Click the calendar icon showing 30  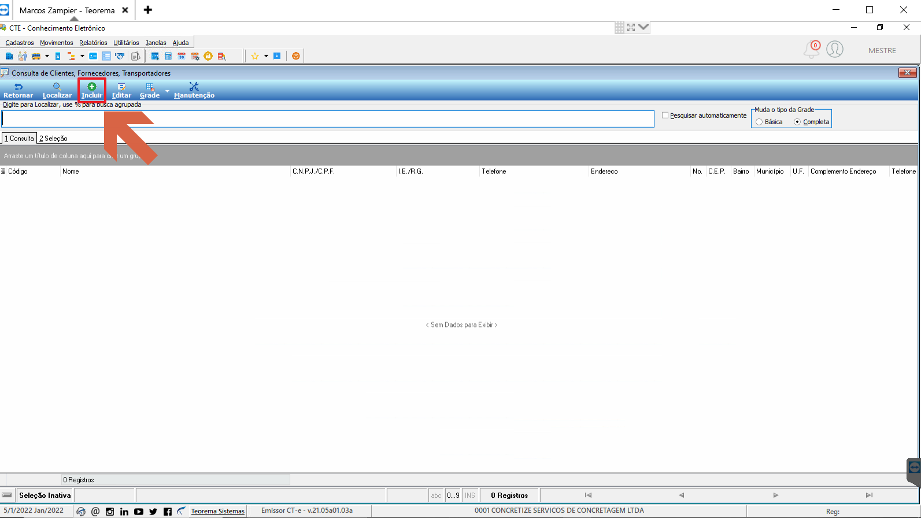coord(182,56)
